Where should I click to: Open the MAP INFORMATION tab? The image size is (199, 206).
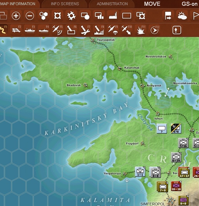tap(18, 4)
